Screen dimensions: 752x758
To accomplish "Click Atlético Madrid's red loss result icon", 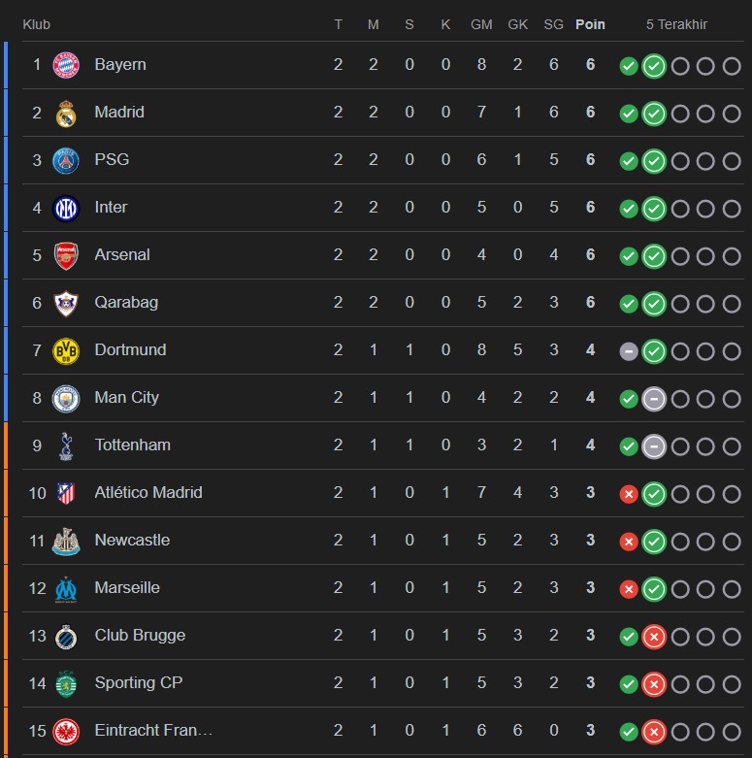I will tap(629, 494).
